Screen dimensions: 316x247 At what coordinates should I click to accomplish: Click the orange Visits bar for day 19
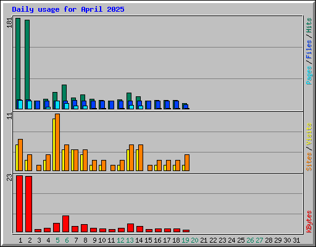187,162
